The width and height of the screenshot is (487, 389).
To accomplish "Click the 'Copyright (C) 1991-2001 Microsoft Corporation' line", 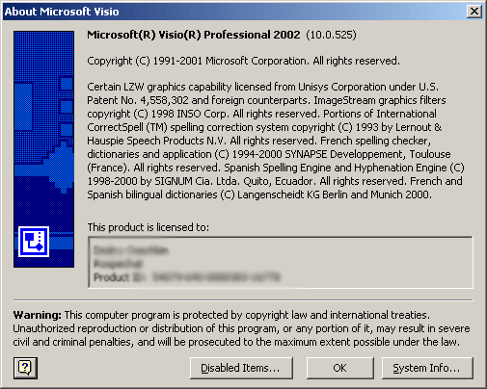I will [243, 61].
